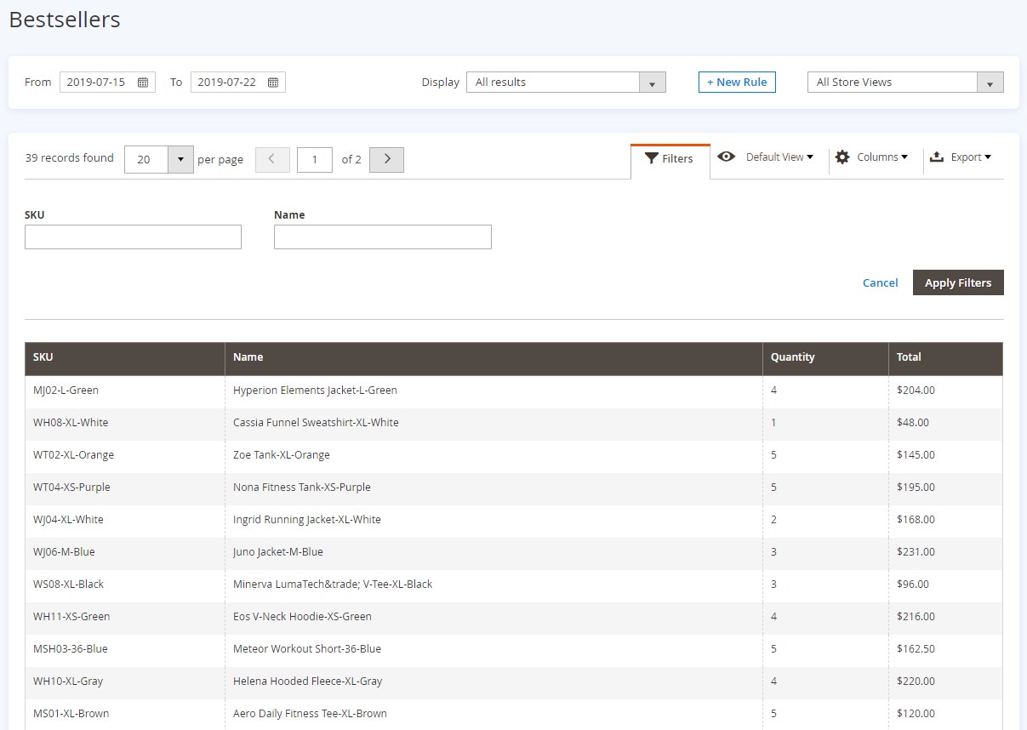Click the Apply Filters button
This screenshot has height=730, width=1027.
point(957,282)
